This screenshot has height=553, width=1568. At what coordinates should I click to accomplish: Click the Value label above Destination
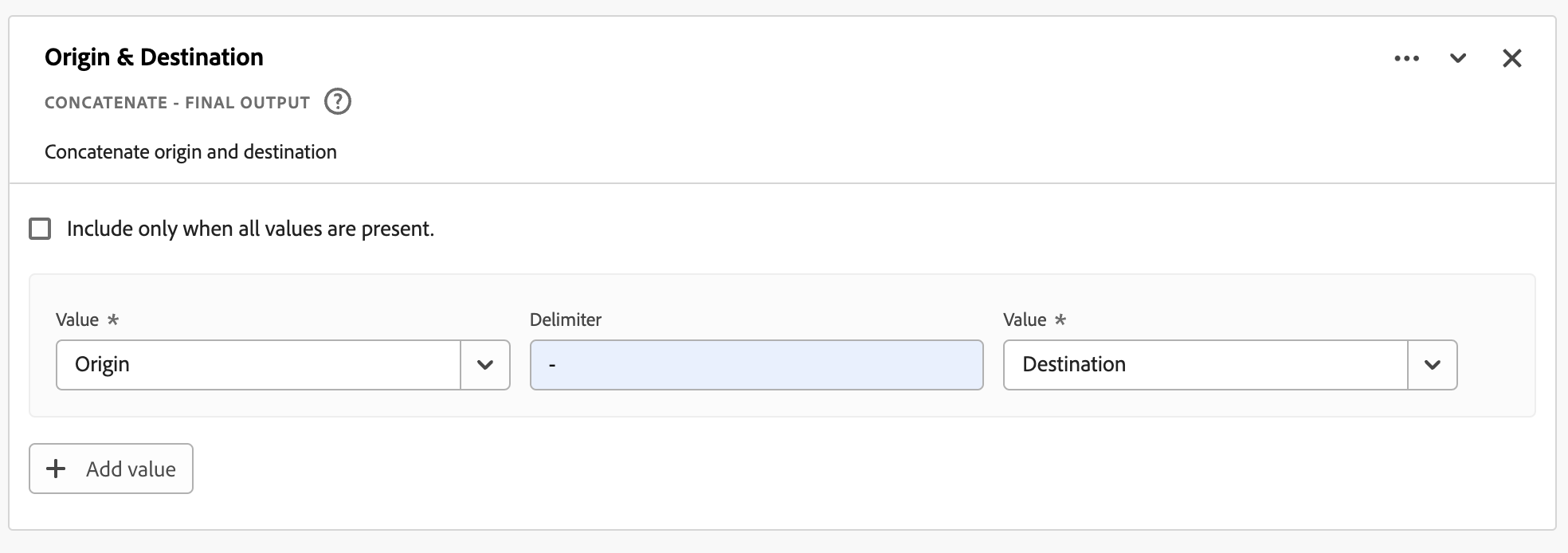click(1024, 320)
